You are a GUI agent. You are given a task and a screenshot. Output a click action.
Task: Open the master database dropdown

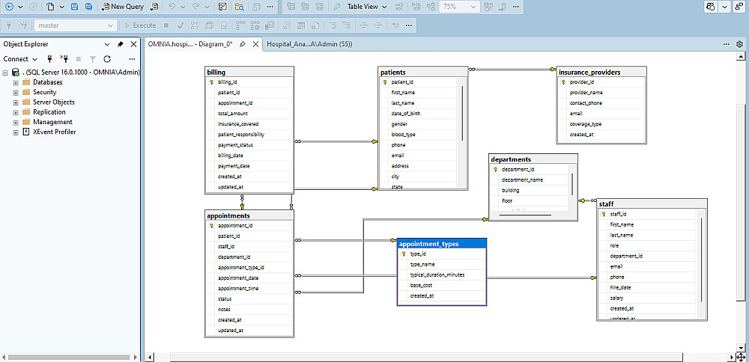pos(76,25)
